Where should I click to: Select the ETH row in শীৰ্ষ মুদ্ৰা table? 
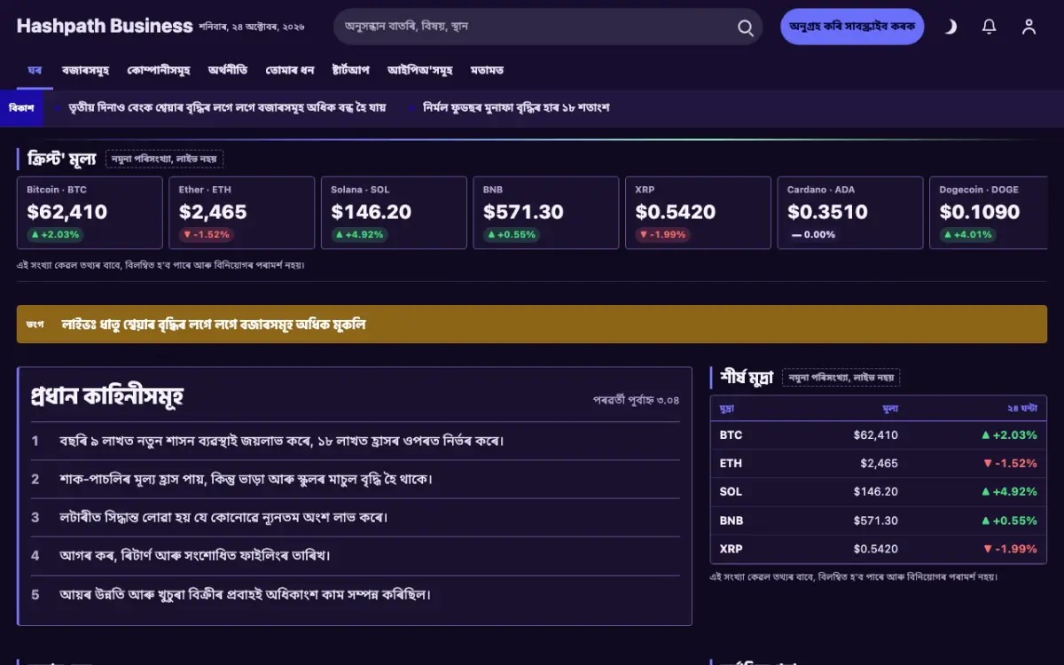tap(879, 464)
